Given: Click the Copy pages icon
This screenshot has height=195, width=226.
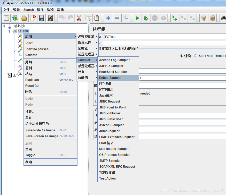Looking at the screenshot, I should point(88,18).
